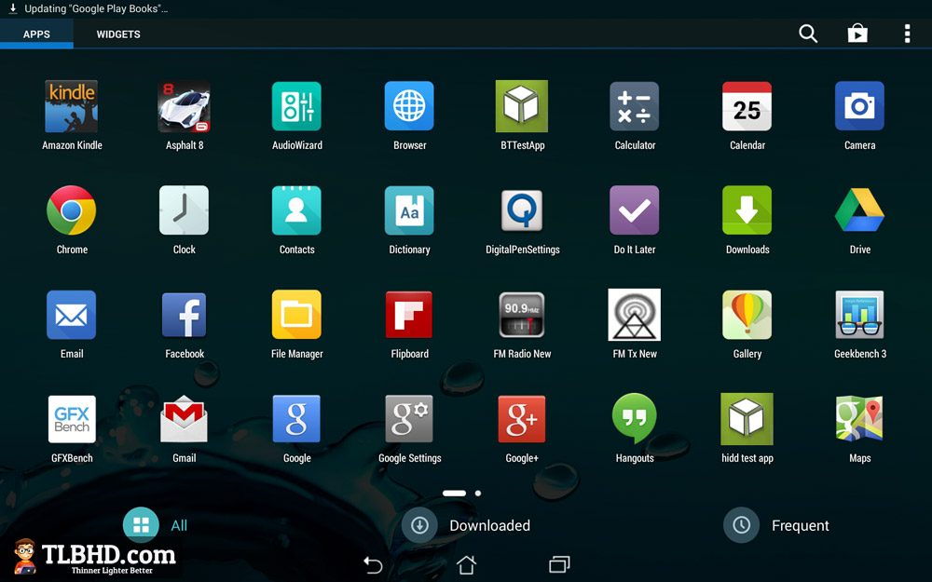The image size is (932, 582).
Task: Filter by Downloaded apps
Action: click(466, 525)
